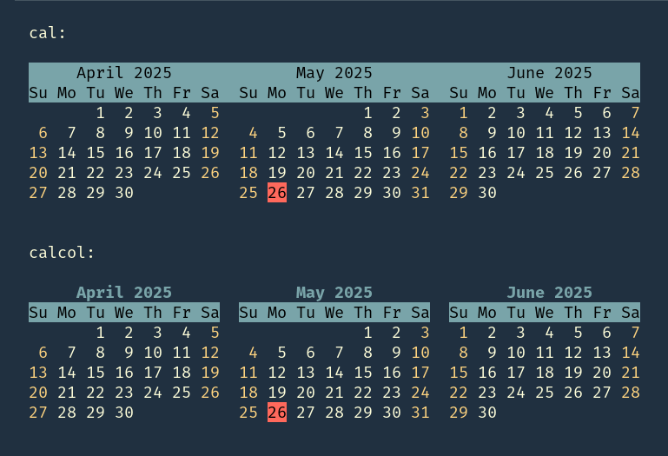668x456 pixels.
Task: Click "April 2025" title in top calendar
Action: coord(124,73)
